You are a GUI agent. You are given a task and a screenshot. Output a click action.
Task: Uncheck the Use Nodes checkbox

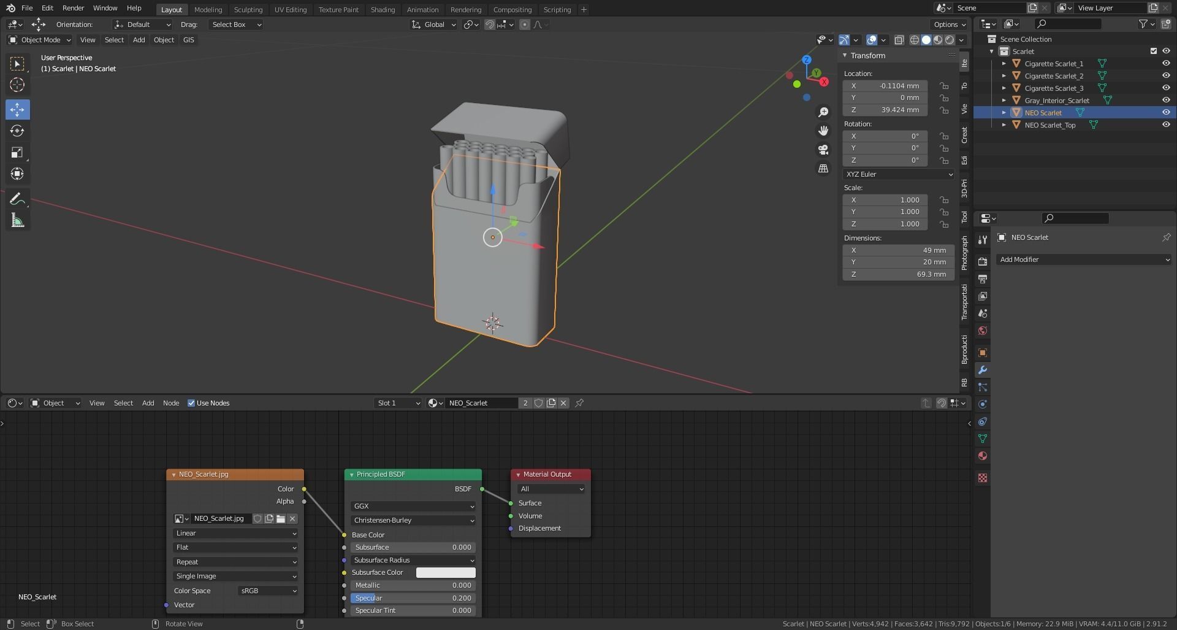tap(191, 403)
